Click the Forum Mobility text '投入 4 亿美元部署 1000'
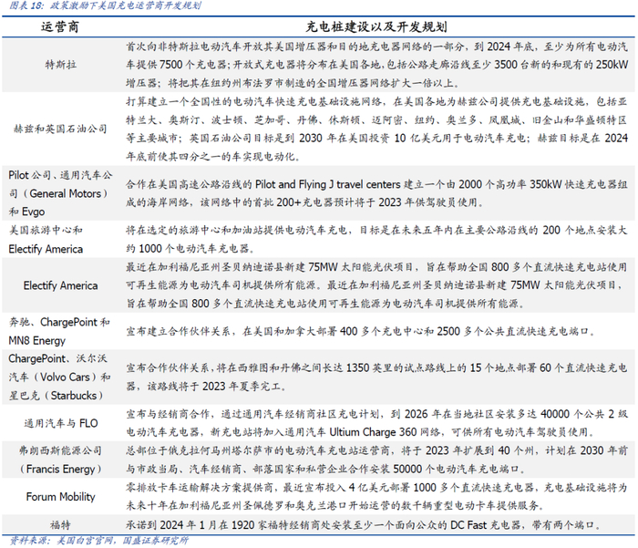Viewport: 638px width, 548px height. pos(381,487)
